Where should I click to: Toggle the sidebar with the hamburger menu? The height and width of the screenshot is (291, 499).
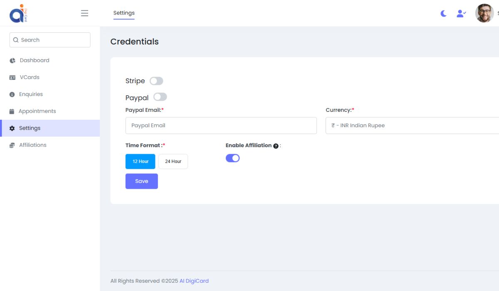(x=84, y=13)
